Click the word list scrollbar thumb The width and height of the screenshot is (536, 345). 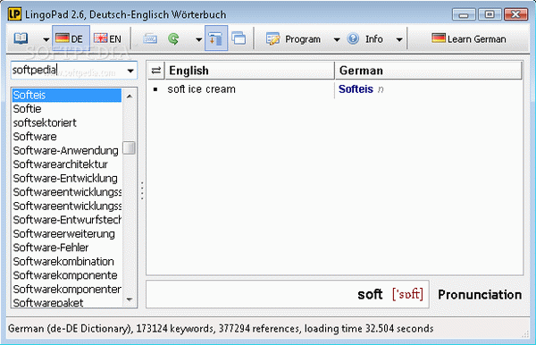pos(129,148)
